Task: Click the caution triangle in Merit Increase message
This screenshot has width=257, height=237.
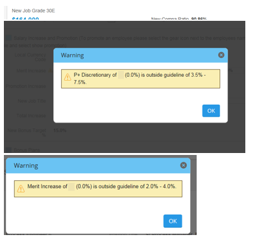Action: coord(21,189)
